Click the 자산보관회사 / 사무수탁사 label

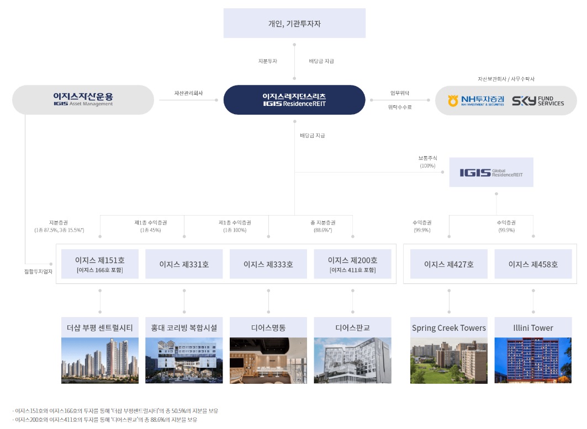point(506,79)
